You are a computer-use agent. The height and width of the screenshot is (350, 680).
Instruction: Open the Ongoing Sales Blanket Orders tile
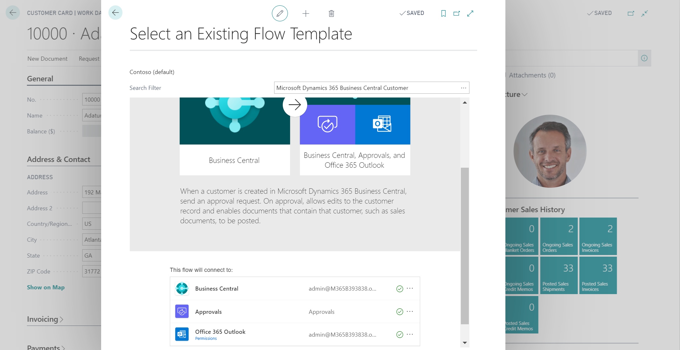pos(522,236)
